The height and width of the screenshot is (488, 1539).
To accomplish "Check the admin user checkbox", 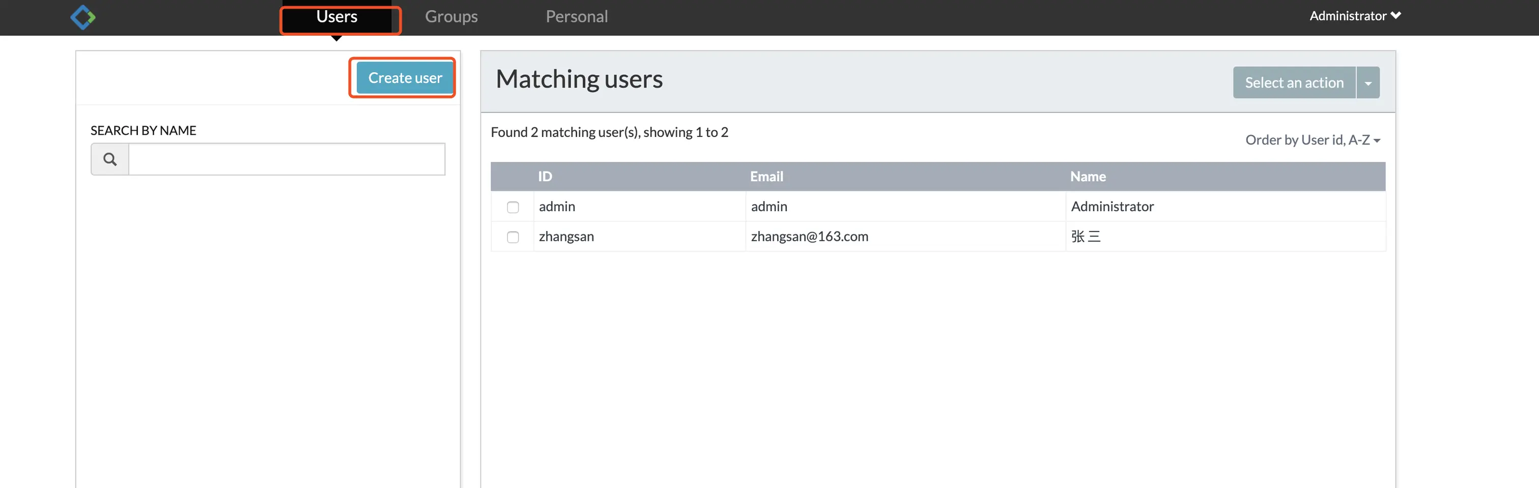I will click(x=512, y=207).
